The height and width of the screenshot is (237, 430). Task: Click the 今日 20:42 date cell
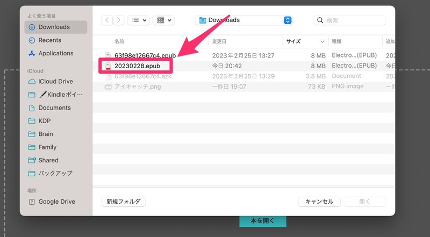coord(227,66)
